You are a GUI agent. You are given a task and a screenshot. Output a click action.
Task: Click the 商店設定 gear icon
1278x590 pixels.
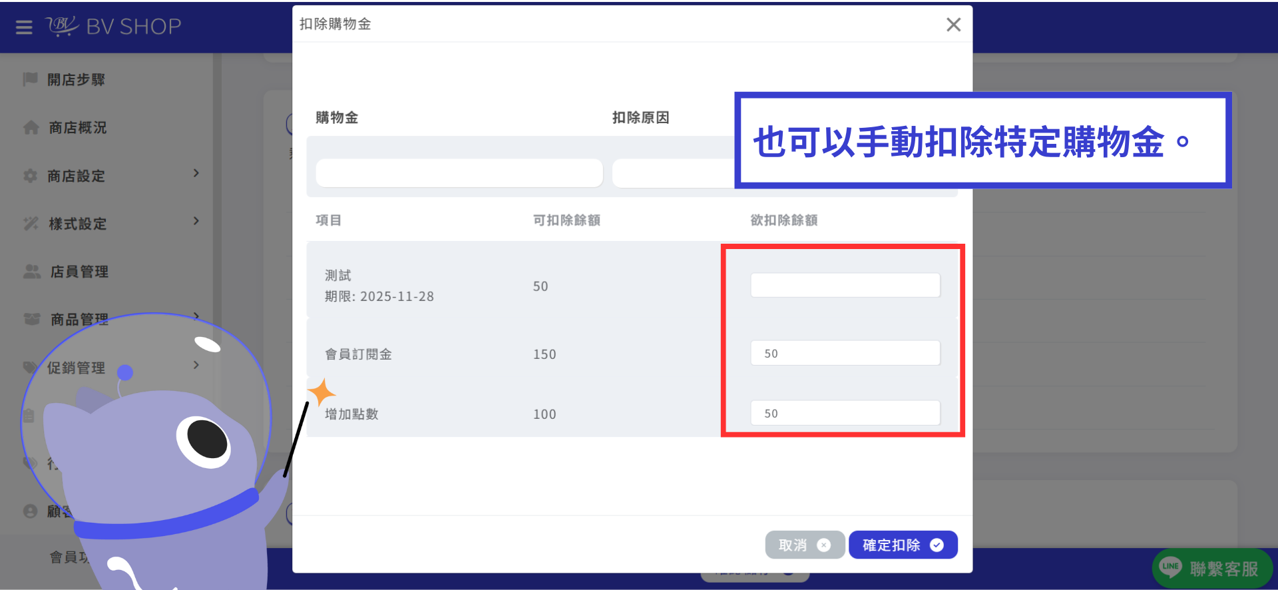(30, 176)
